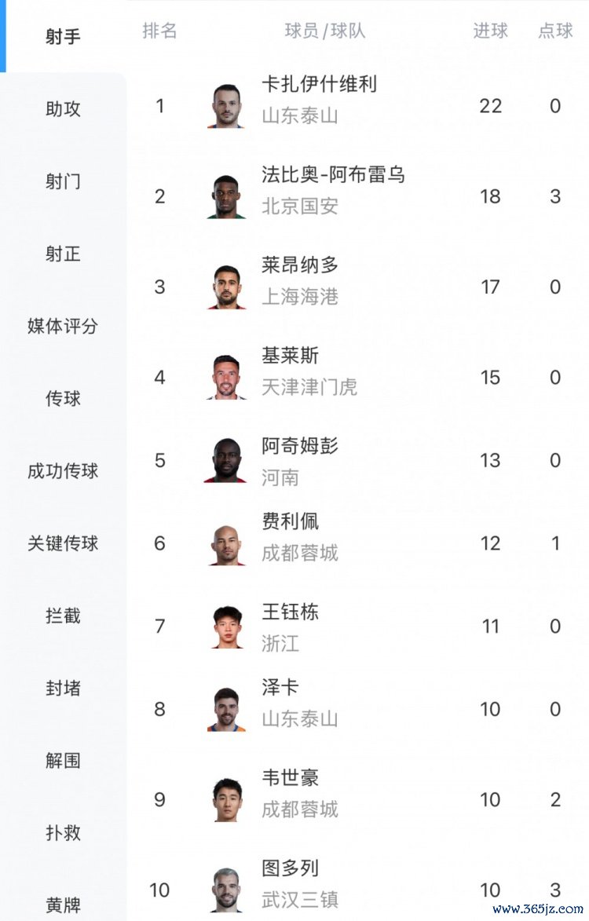Tap the avatar of 基莱斯
589x921 pixels.
tap(227, 378)
